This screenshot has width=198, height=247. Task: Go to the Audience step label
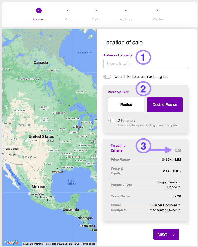tap(126, 19)
